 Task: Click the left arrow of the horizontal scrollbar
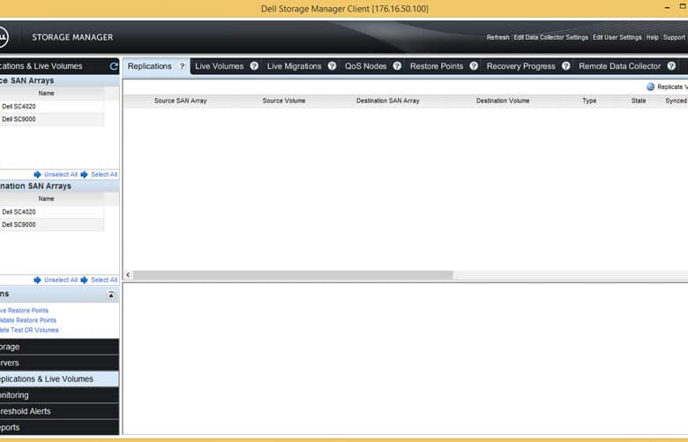(x=128, y=274)
